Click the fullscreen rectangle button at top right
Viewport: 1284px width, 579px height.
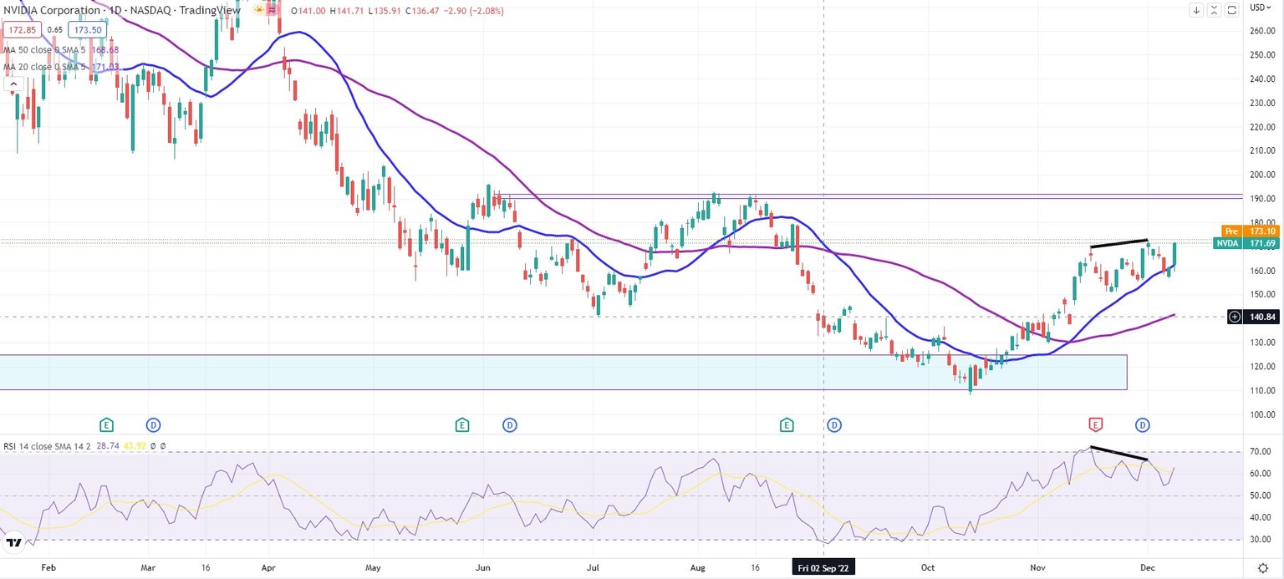click(1232, 10)
